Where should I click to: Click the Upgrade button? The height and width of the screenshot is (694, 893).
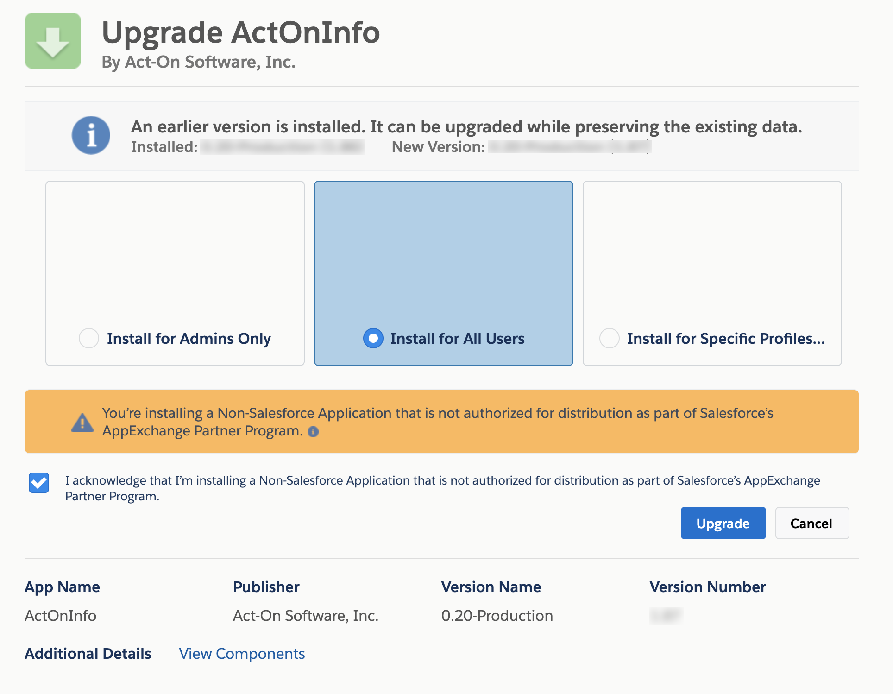click(723, 523)
